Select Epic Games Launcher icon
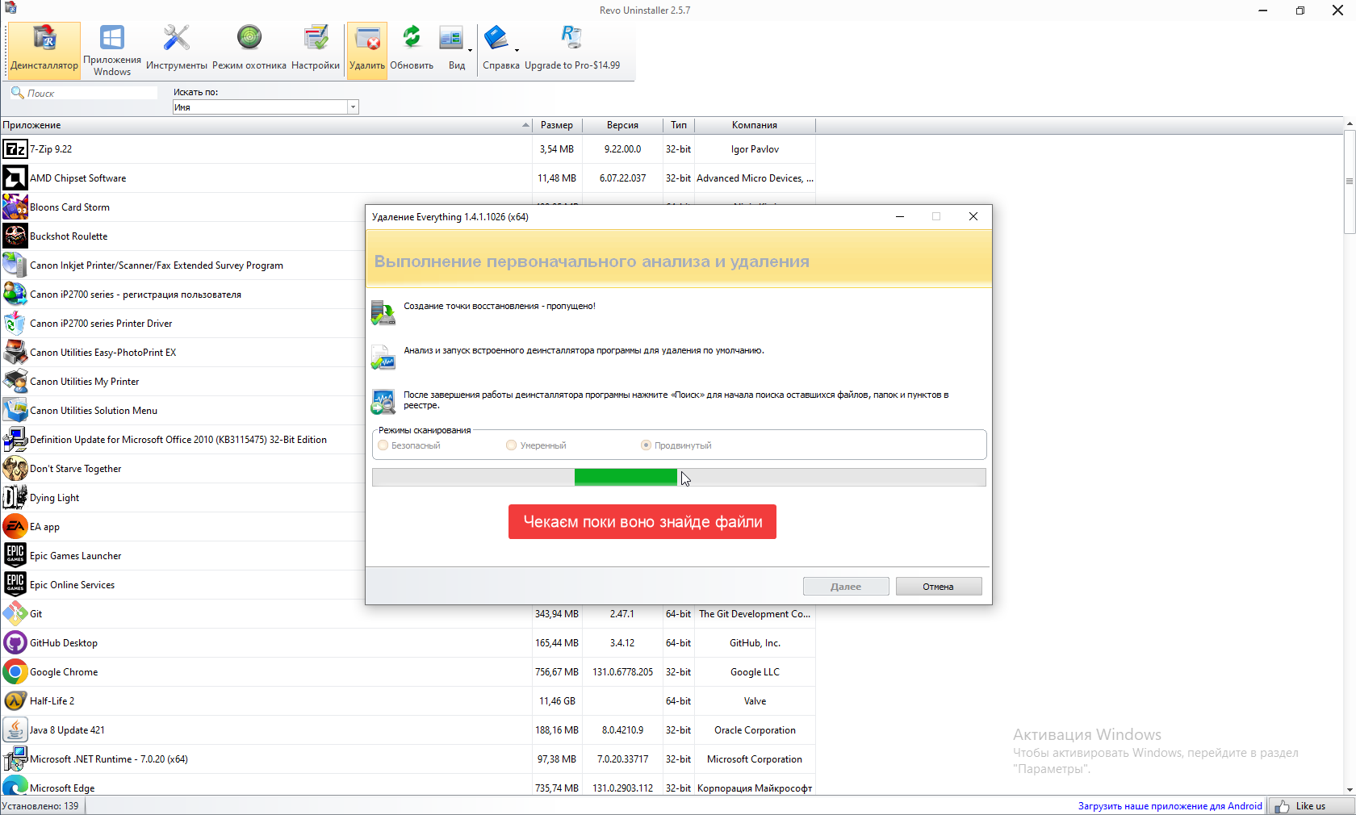This screenshot has height=815, width=1356. [x=15, y=556]
